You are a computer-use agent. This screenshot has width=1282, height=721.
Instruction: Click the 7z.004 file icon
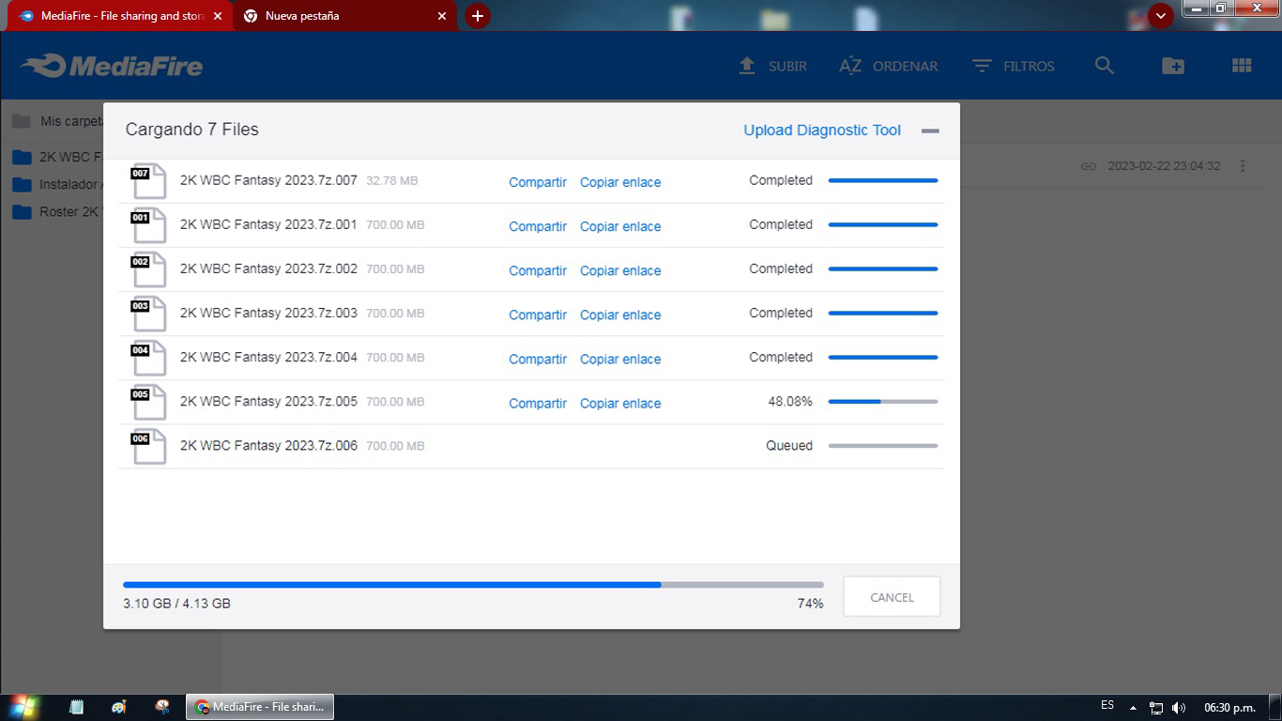tap(148, 358)
